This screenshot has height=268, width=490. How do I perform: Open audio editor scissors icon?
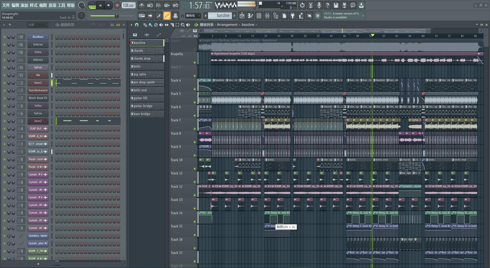click(311, 5)
